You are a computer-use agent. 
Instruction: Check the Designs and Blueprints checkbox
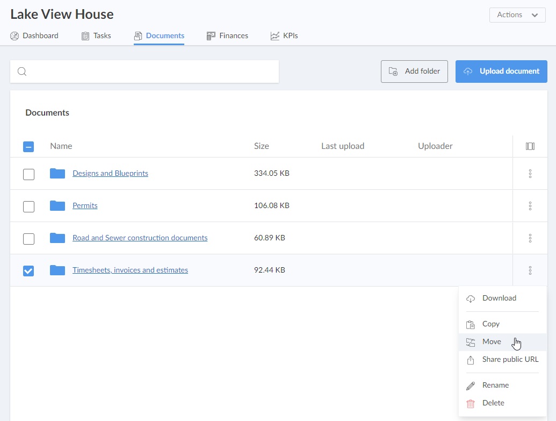[28, 174]
